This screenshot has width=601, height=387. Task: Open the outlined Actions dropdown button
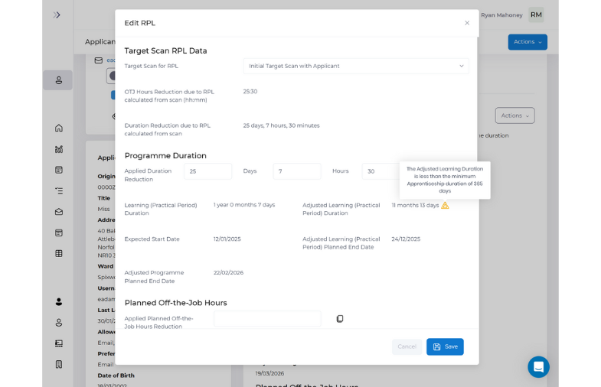(x=514, y=115)
